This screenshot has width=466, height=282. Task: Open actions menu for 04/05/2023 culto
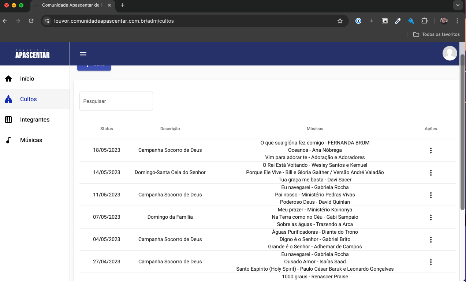tap(431, 240)
